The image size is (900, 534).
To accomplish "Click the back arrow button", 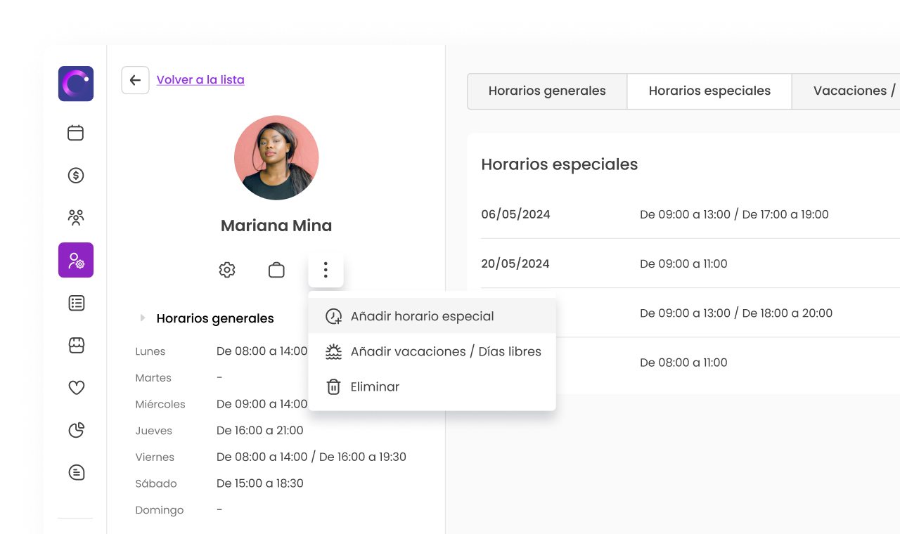I will (x=135, y=80).
